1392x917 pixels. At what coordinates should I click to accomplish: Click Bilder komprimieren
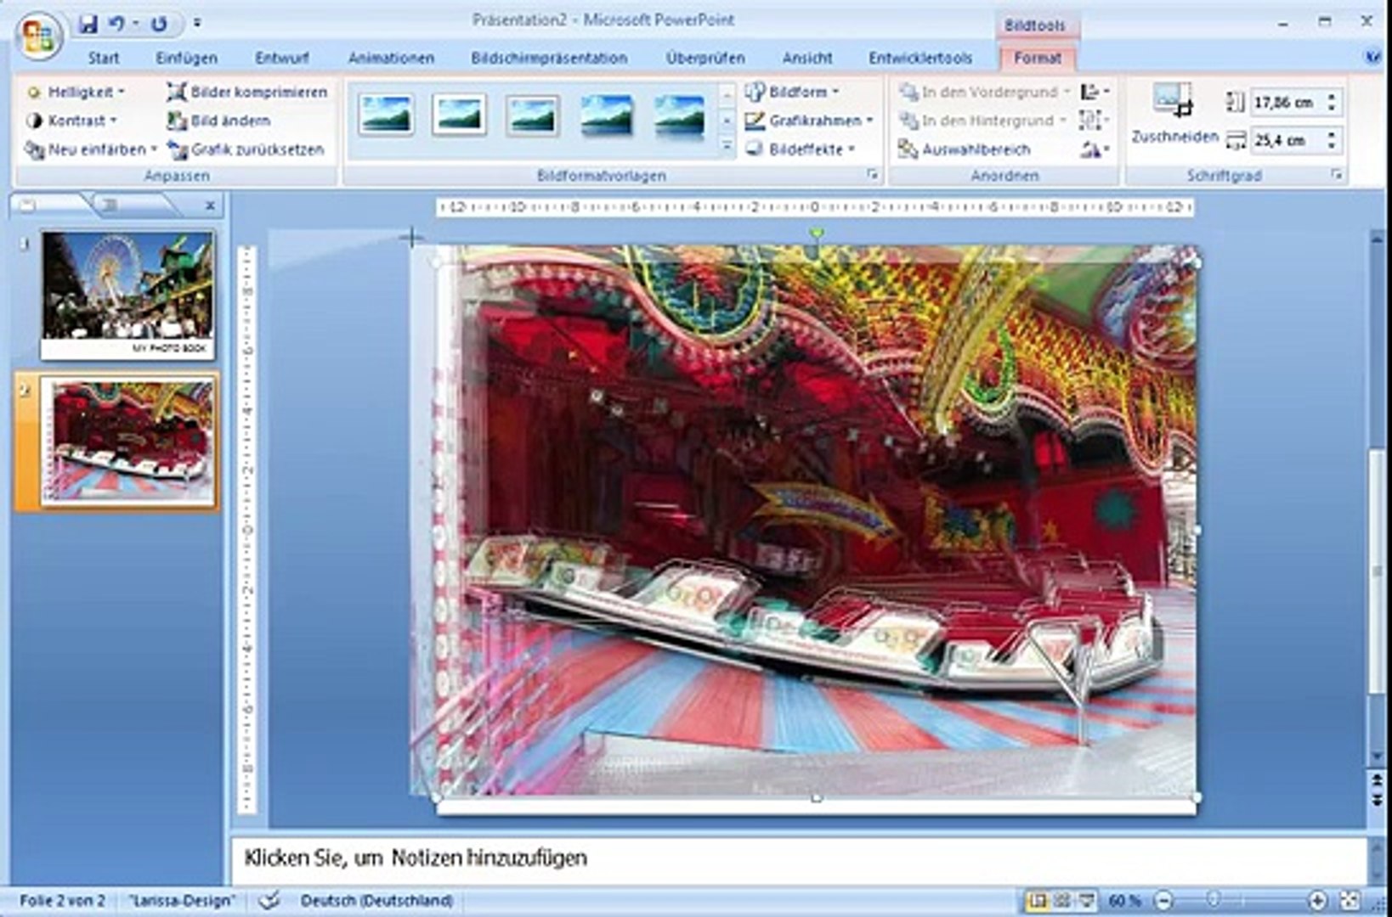tap(247, 92)
